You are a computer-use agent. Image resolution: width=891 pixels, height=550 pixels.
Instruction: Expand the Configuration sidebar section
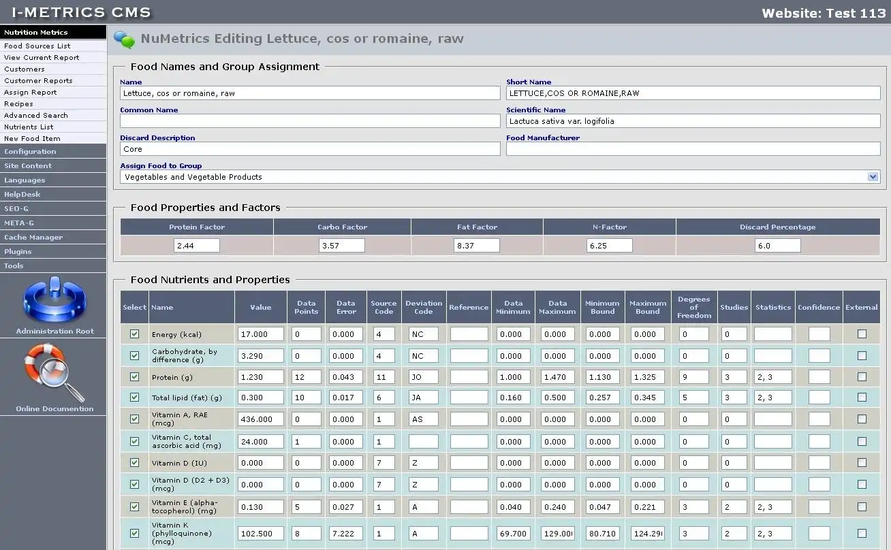pos(30,152)
